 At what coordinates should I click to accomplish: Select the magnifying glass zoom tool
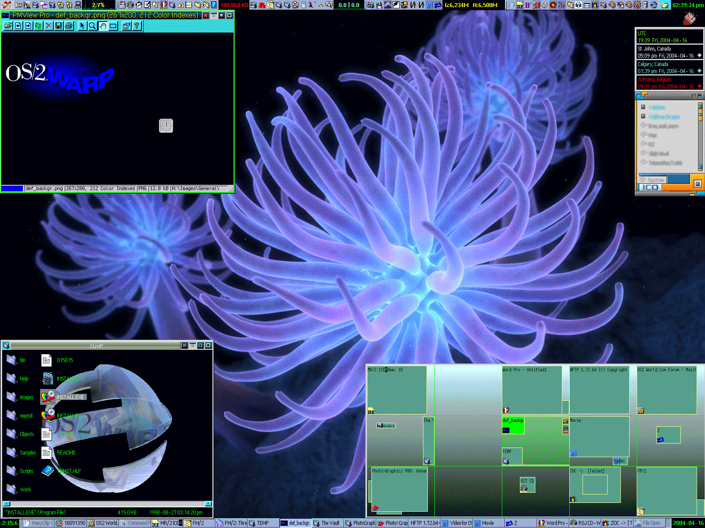pyautogui.click(x=92, y=26)
